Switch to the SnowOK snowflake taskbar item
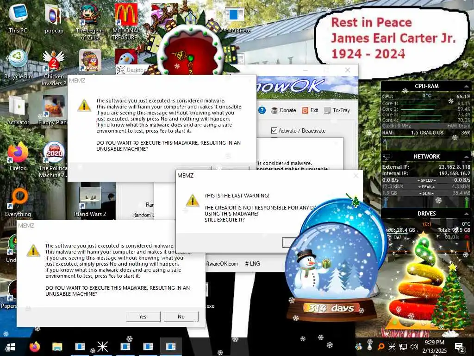Screen dimensions: 474x356 [x=102, y=347]
